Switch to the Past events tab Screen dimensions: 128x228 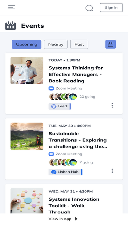[x=79, y=44]
